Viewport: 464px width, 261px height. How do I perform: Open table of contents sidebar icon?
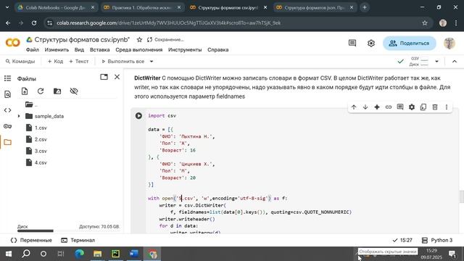click(x=7, y=78)
